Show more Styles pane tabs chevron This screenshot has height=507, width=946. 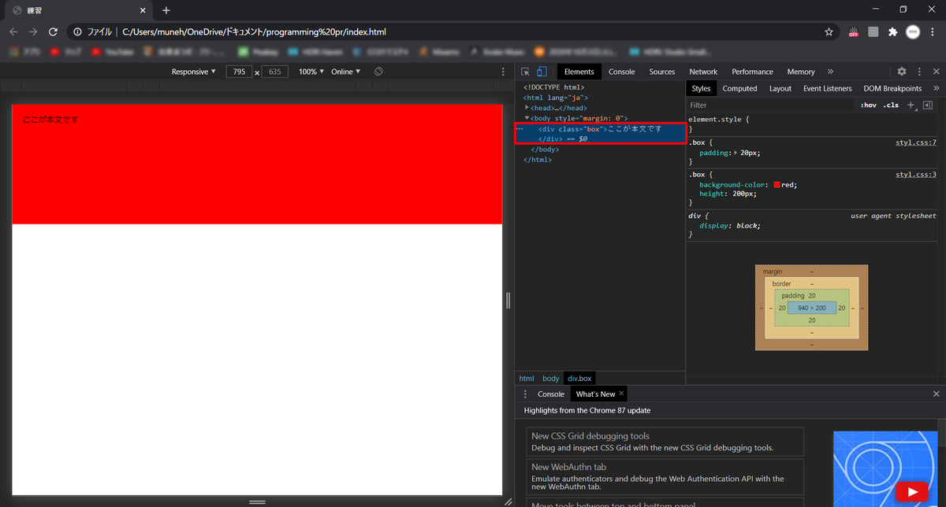pyautogui.click(x=937, y=88)
